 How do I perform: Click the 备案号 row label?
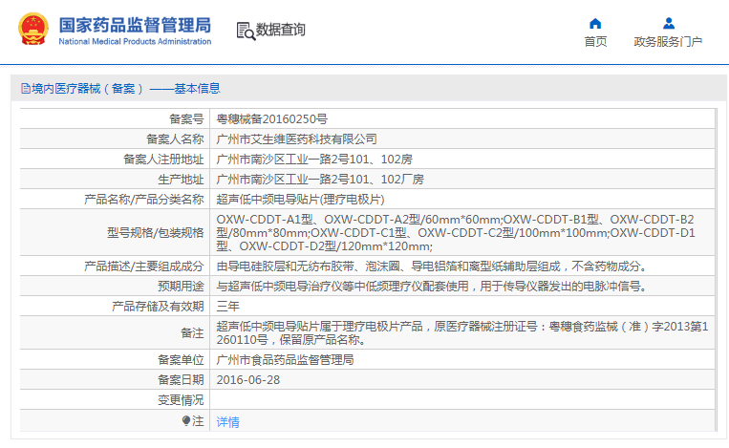pos(186,119)
